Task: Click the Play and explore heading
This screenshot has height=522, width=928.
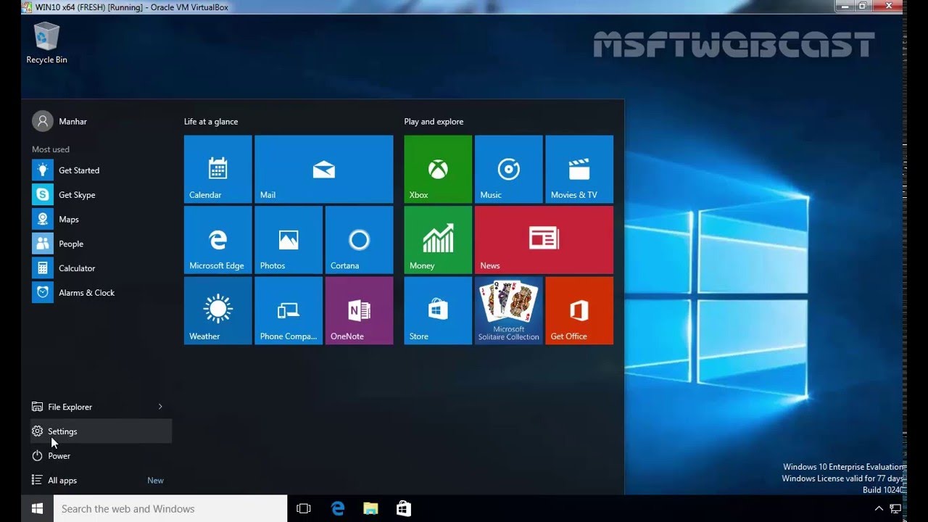Action: [434, 122]
